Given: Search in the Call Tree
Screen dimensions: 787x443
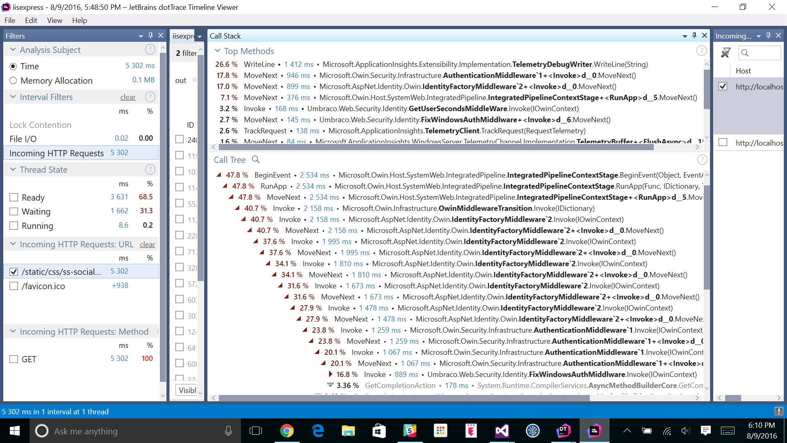Looking at the screenshot, I should (256, 160).
